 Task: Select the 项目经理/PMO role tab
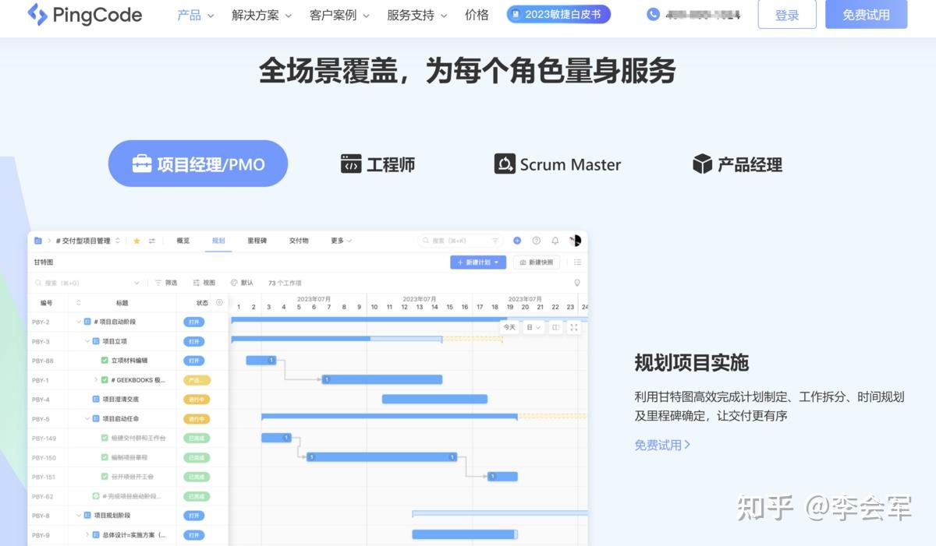tap(198, 164)
